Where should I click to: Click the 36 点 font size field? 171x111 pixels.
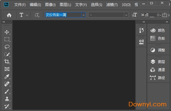(148, 15)
